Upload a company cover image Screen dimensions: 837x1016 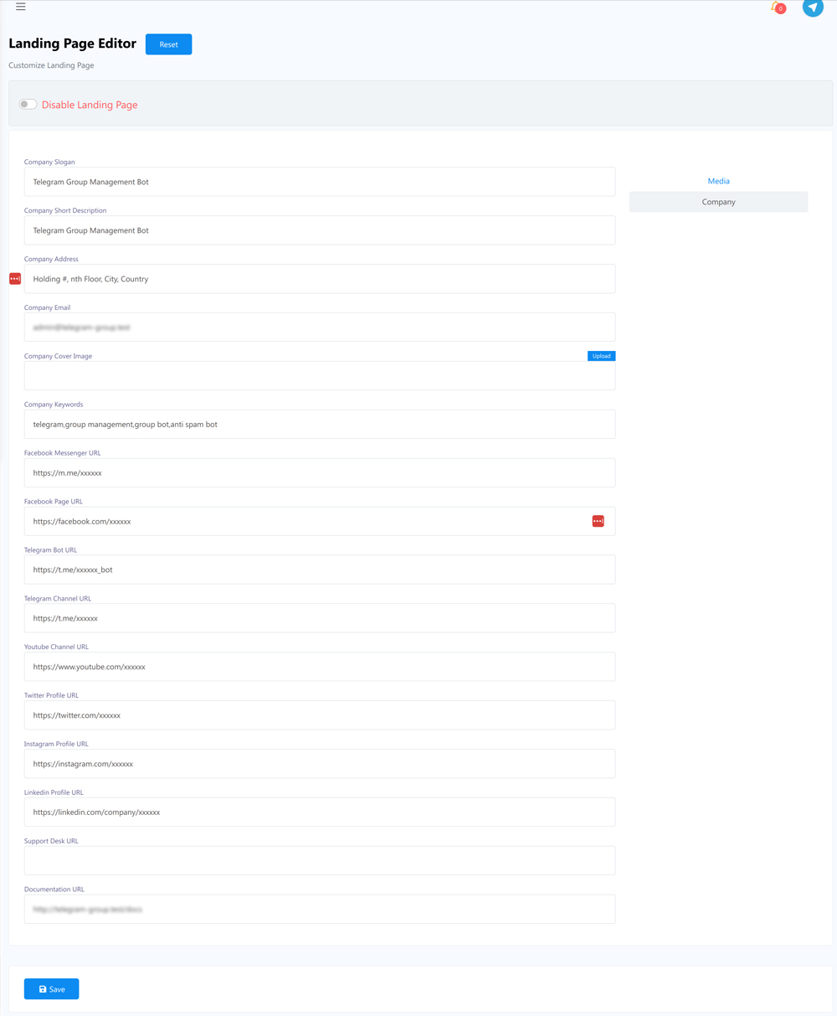[601, 356]
